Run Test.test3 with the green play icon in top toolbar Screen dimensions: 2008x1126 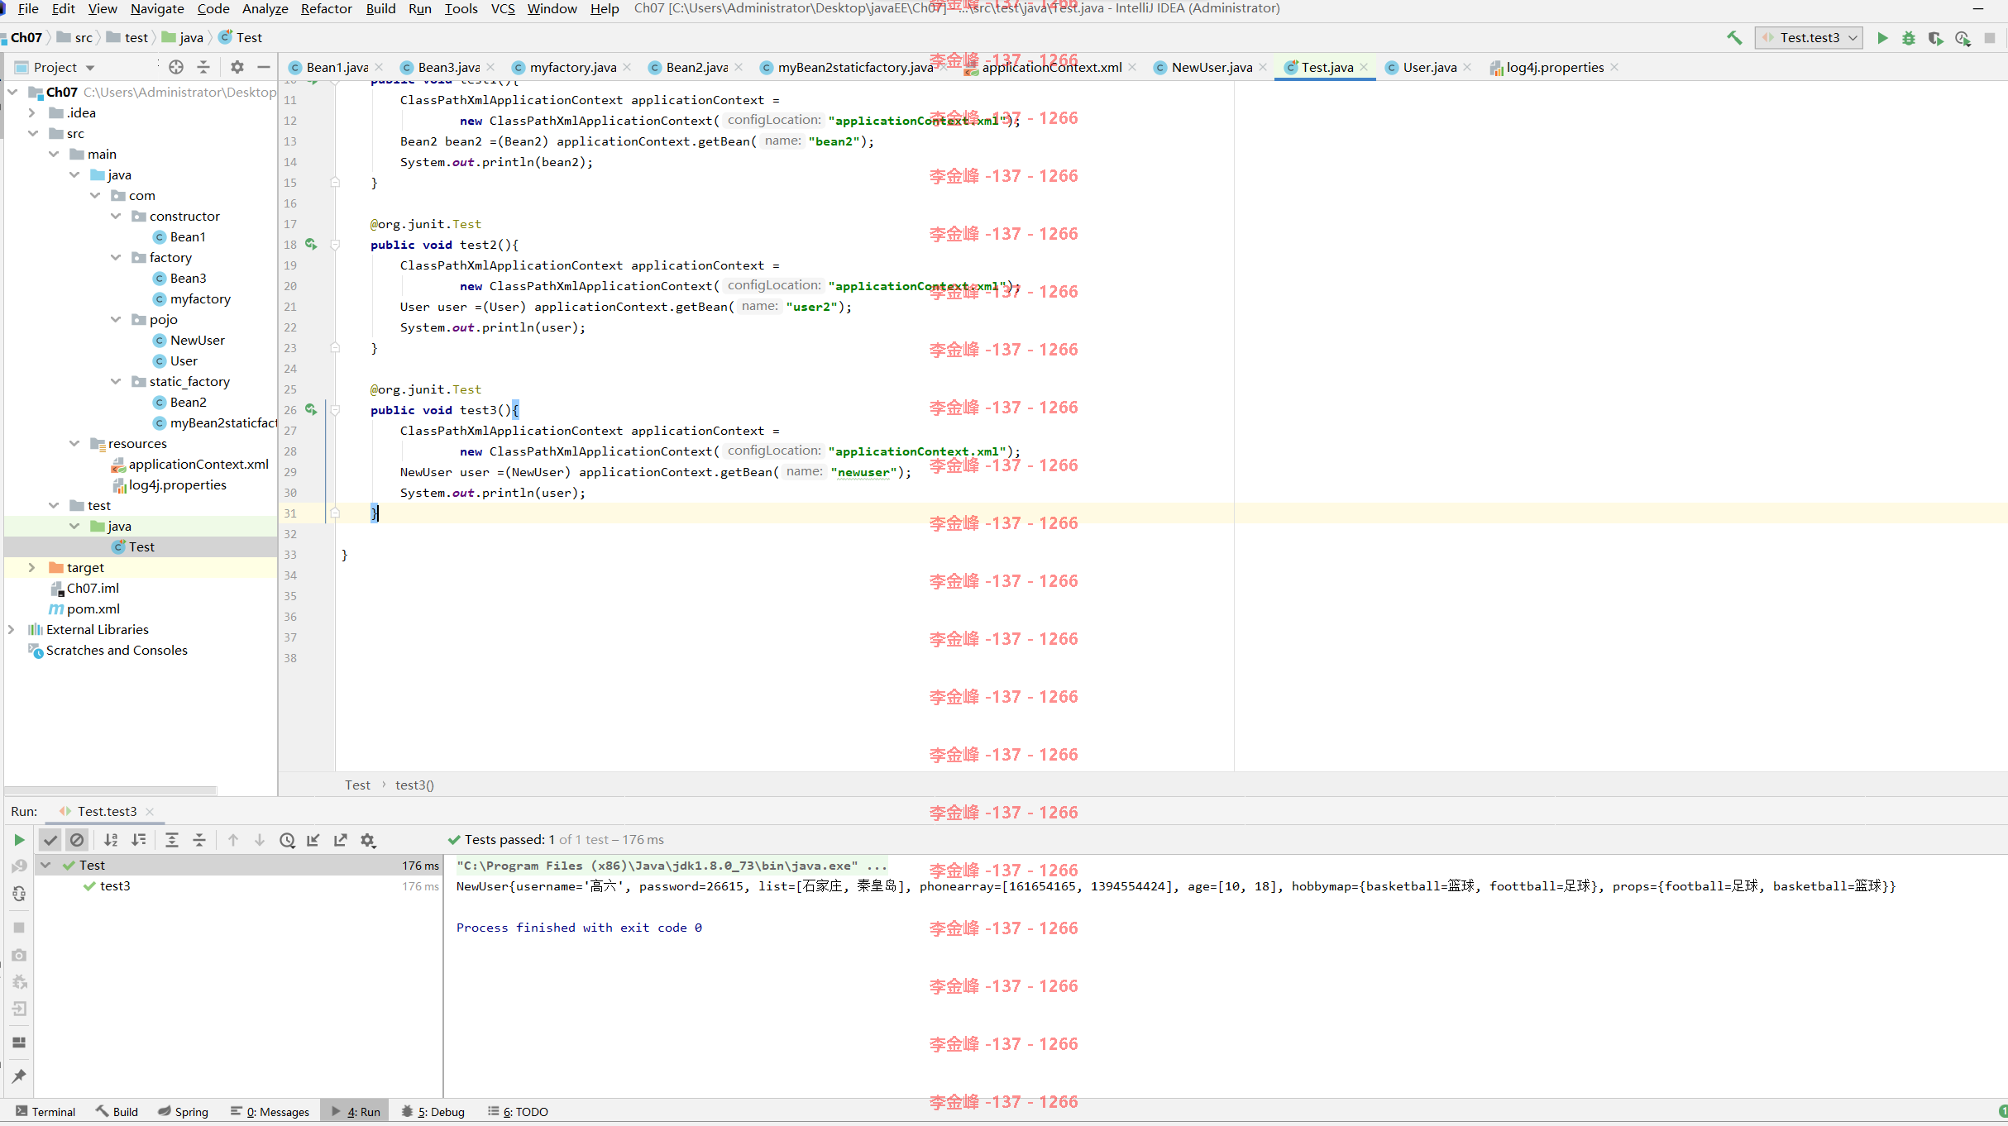(x=1882, y=37)
